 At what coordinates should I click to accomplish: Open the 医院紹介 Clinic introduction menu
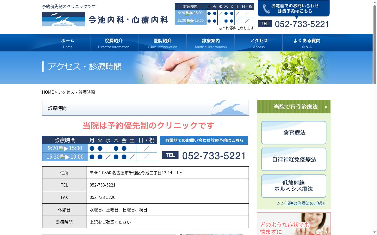tap(162, 43)
